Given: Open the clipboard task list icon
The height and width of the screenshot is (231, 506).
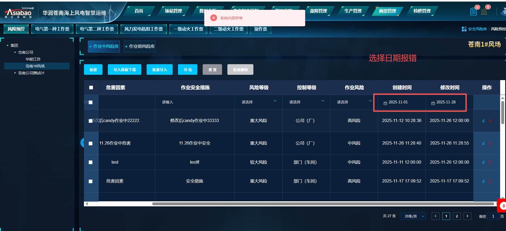Looking at the screenshot, I should 473,12.
